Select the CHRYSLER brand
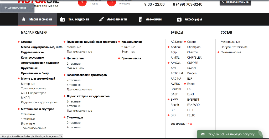Screen dimensions: 269x139 tap(194, 58)
